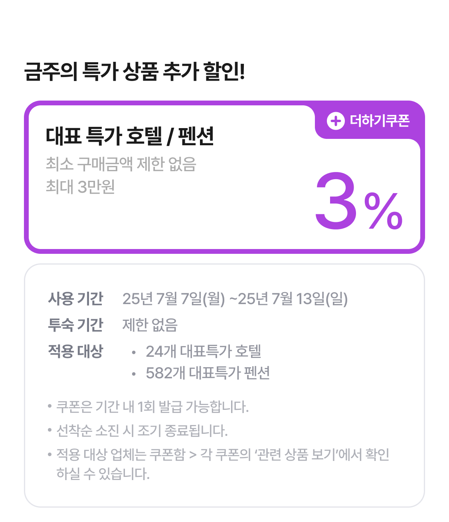The height and width of the screenshot is (522, 449).
Task: Open the 24개 대표특가 호텔 item
Action: point(203,351)
